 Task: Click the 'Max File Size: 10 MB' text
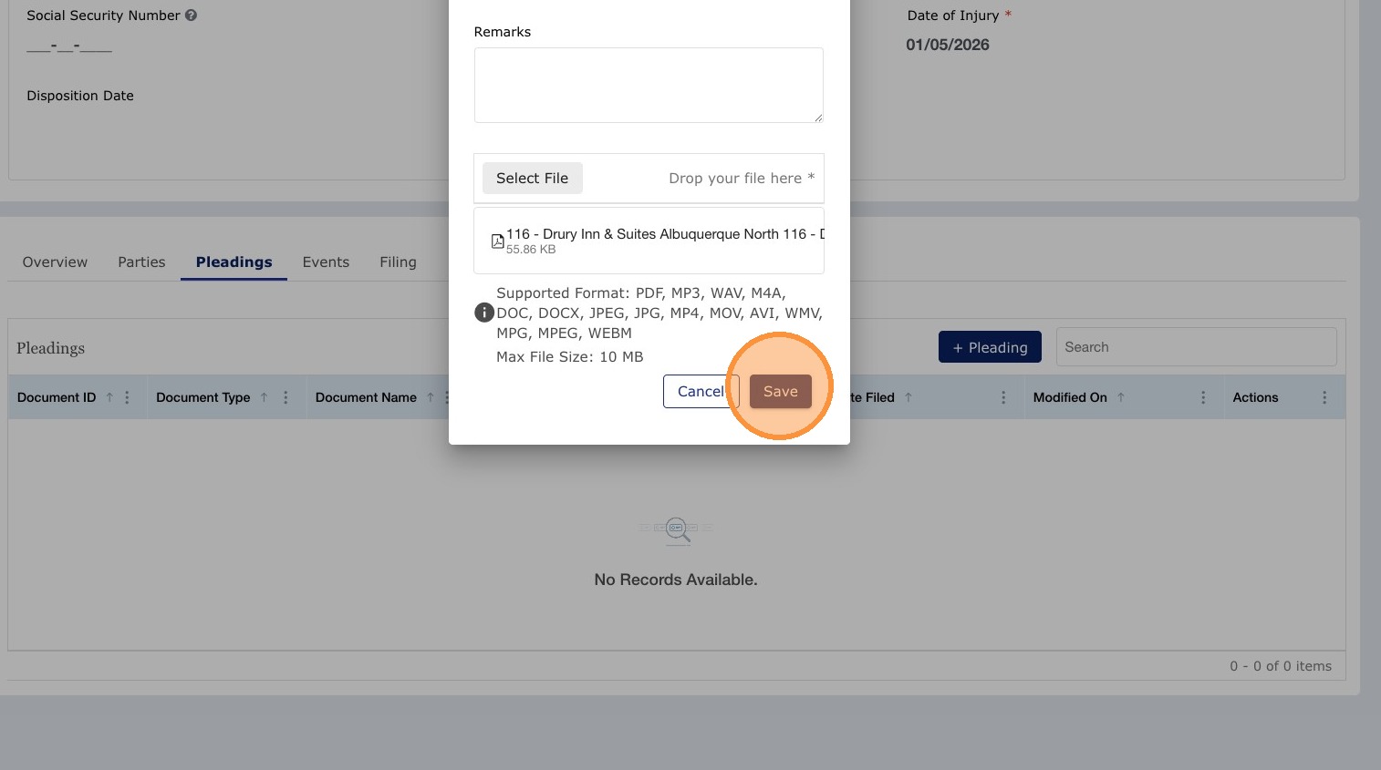(570, 357)
